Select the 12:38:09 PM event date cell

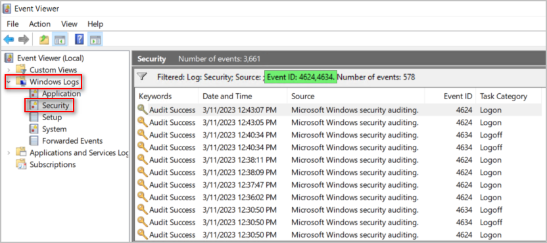click(240, 172)
